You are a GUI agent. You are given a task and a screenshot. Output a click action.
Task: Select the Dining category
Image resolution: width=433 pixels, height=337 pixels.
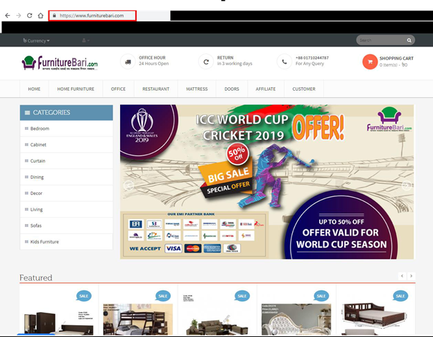click(67, 177)
